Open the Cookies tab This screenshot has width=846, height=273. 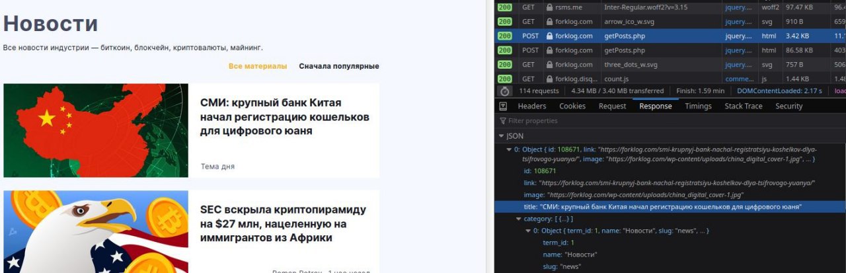572,106
